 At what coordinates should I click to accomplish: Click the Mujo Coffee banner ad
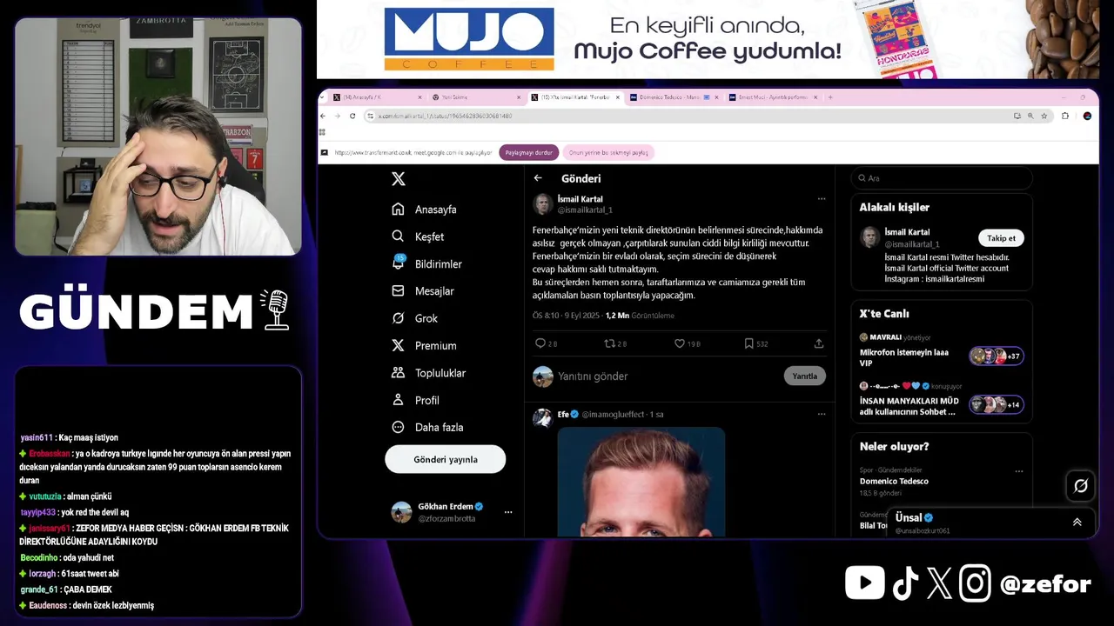point(707,40)
